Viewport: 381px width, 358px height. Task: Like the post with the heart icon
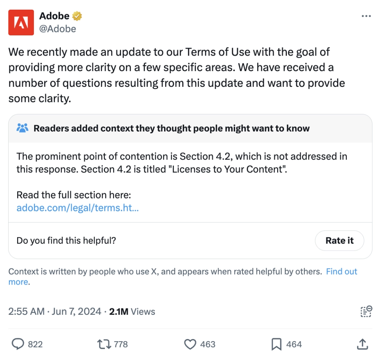(190, 344)
